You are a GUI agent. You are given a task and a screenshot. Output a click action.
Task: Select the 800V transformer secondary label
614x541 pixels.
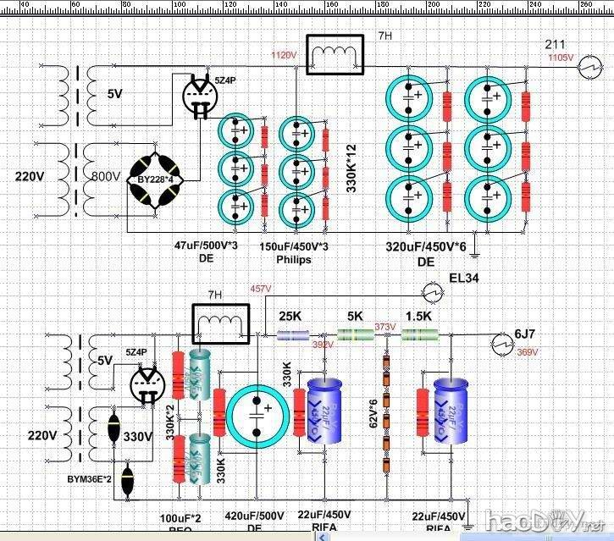pyautogui.click(x=107, y=176)
